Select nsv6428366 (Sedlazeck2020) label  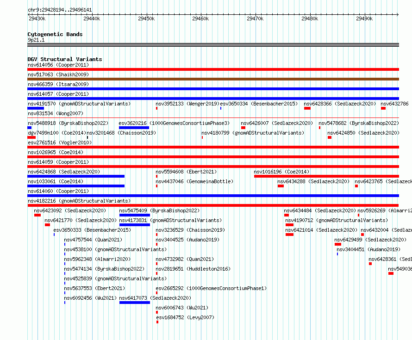click(340, 104)
